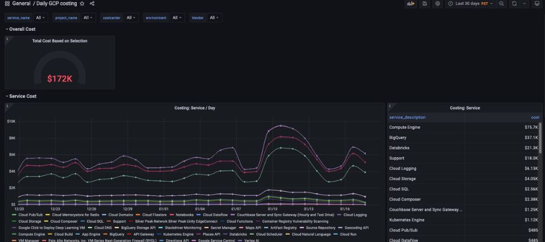Sort table by cost column header

(535, 117)
